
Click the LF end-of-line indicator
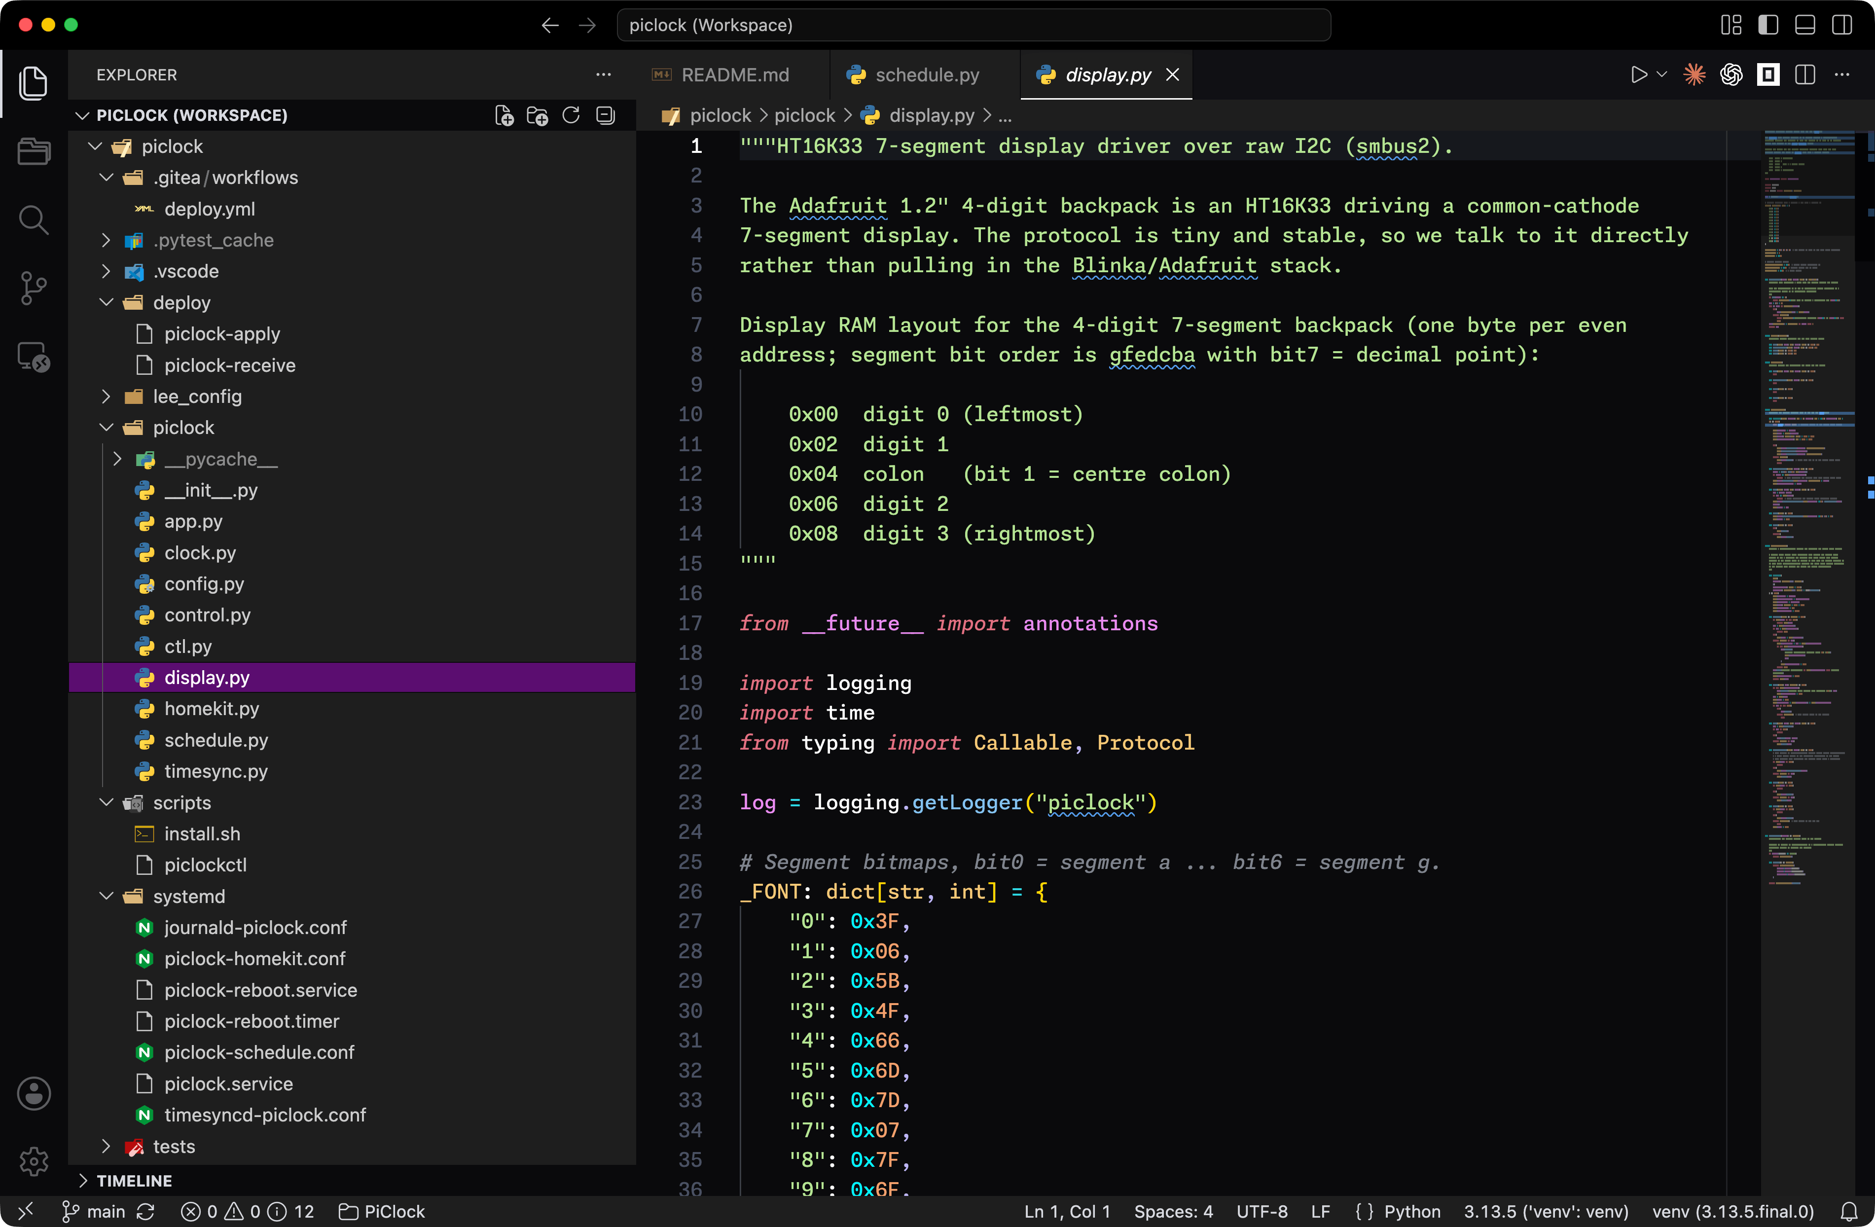tap(1320, 1211)
